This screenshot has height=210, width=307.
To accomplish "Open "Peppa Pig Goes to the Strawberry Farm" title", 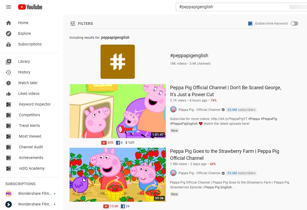I will (x=225, y=154).
